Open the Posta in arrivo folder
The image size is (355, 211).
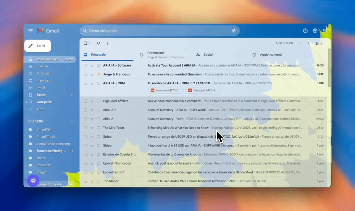tap(50, 59)
